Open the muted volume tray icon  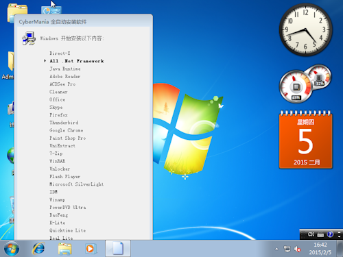point(297,249)
